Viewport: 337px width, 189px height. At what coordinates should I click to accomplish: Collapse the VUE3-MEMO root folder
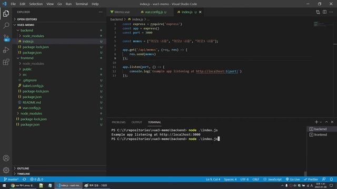click(x=59, y=25)
